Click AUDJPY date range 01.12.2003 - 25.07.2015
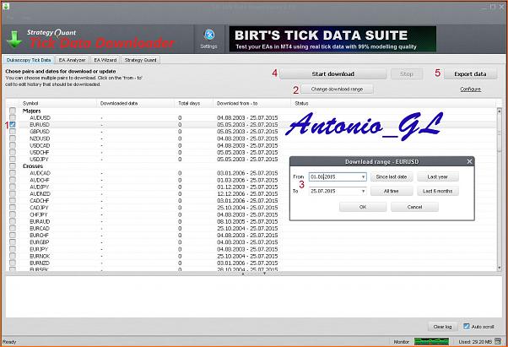 [x=247, y=187]
